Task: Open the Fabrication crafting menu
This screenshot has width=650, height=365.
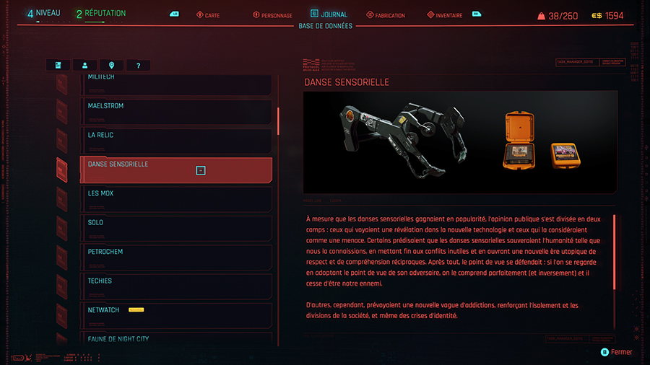Action: tap(386, 15)
